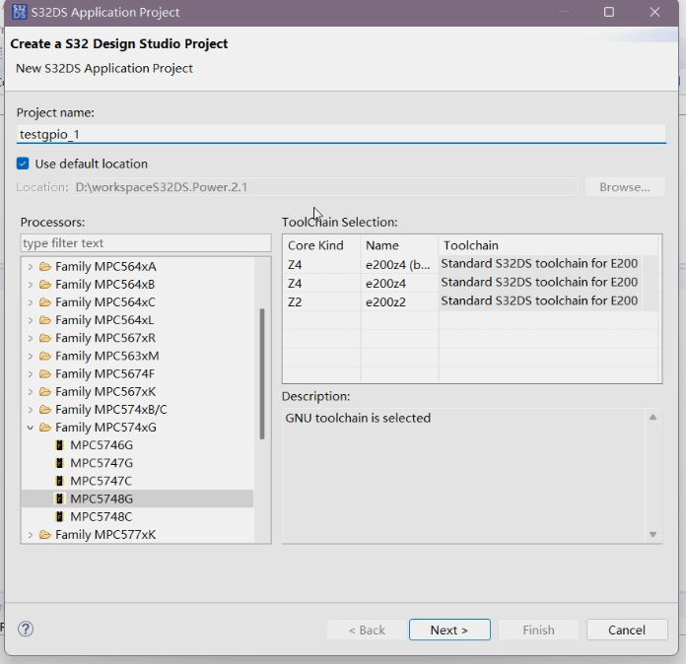
Task: Click the processors list vertical scrollbar
Action: pyautogui.click(x=262, y=374)
